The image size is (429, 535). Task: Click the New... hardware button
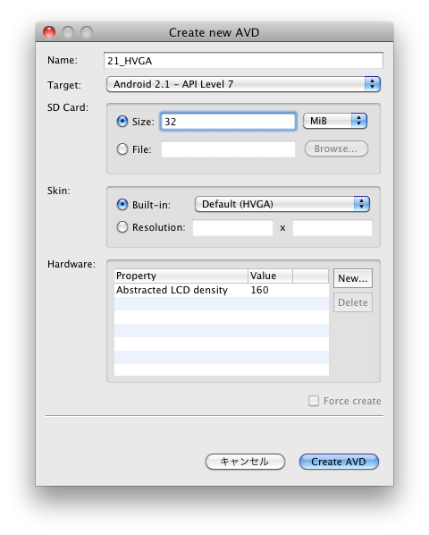pyautogui.click(x=353, y=278)
